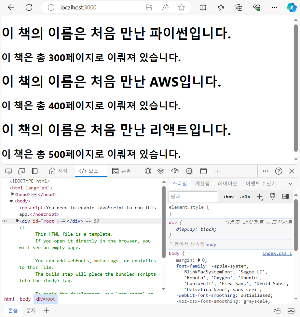Add this page to favorites star
Image resolution: width=300 pixels, height=317 pixels.
tap(181, 7)
